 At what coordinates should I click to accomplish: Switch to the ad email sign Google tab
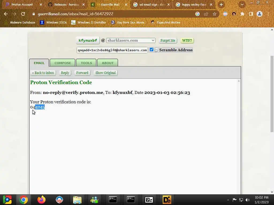point(152,5)
